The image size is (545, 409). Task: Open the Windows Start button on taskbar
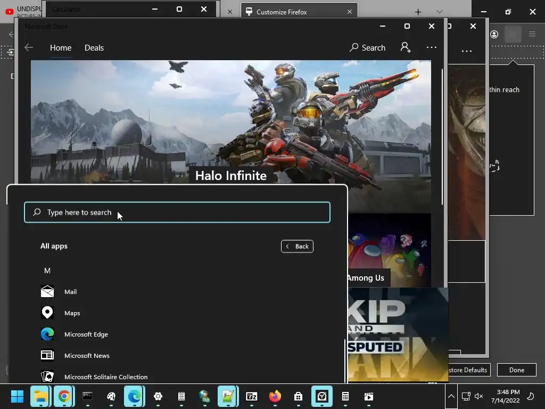17,396
